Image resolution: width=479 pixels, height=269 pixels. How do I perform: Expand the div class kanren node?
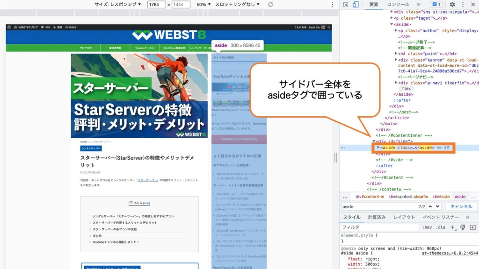[396, 60]
